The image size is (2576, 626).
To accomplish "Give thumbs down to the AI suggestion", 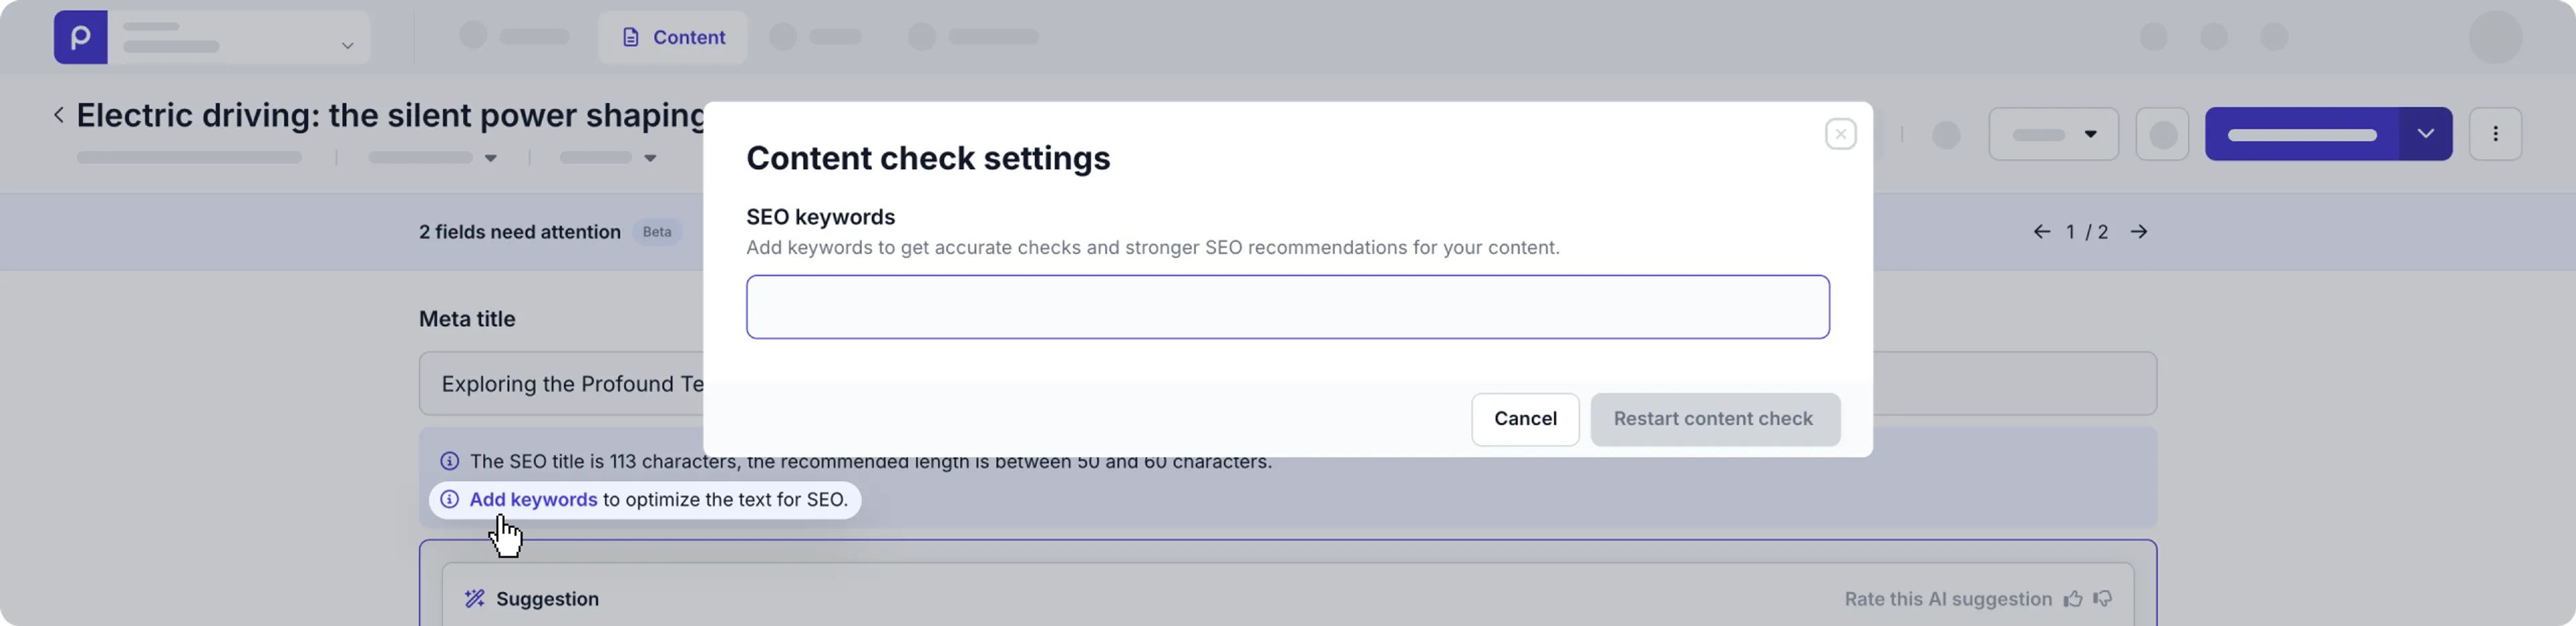I will 2103,598.
